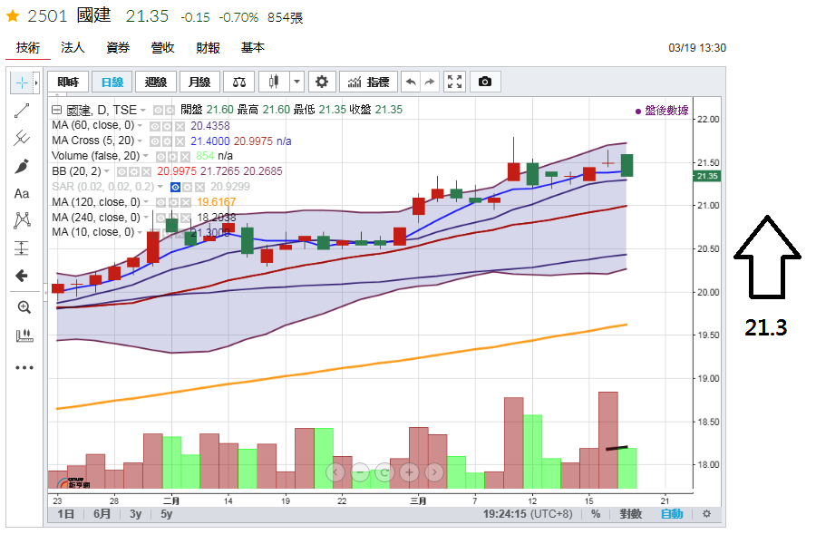Select 月線 monthly interval
Image resolution: width=816 pixels, height=544 pixels.
(199, 82)
